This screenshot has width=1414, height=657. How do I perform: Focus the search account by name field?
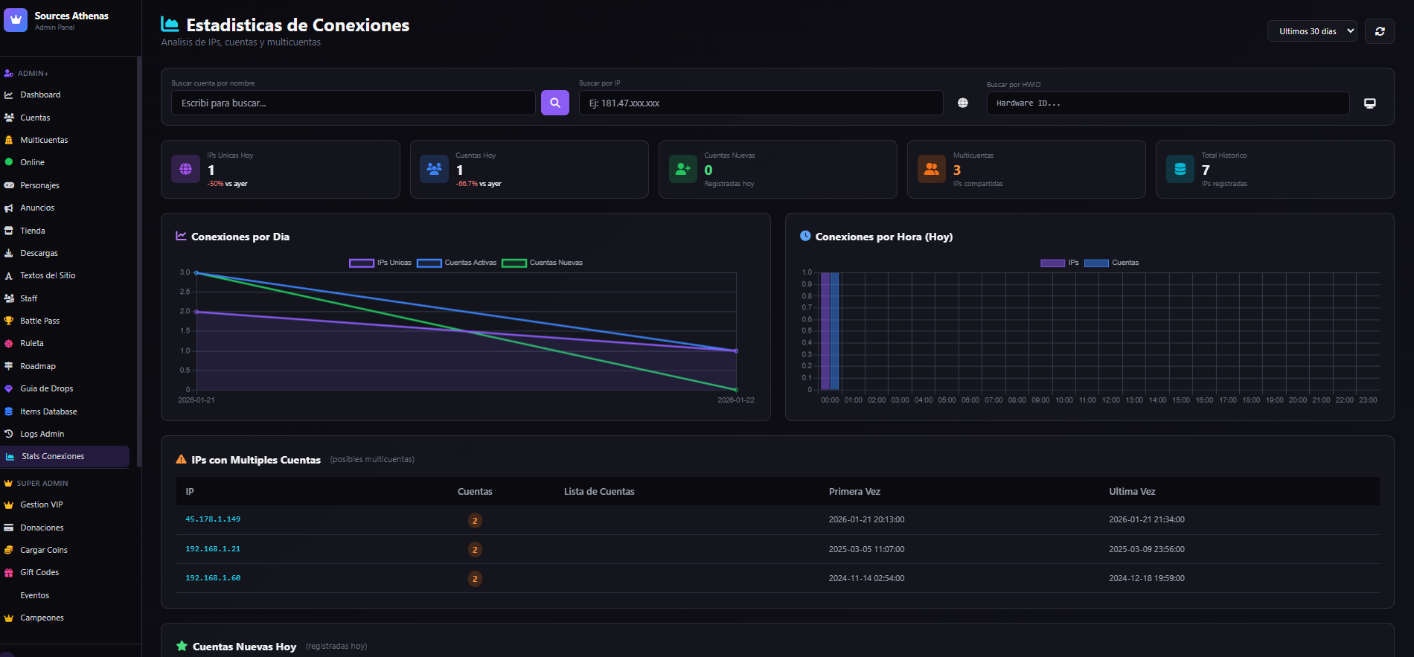353,103
